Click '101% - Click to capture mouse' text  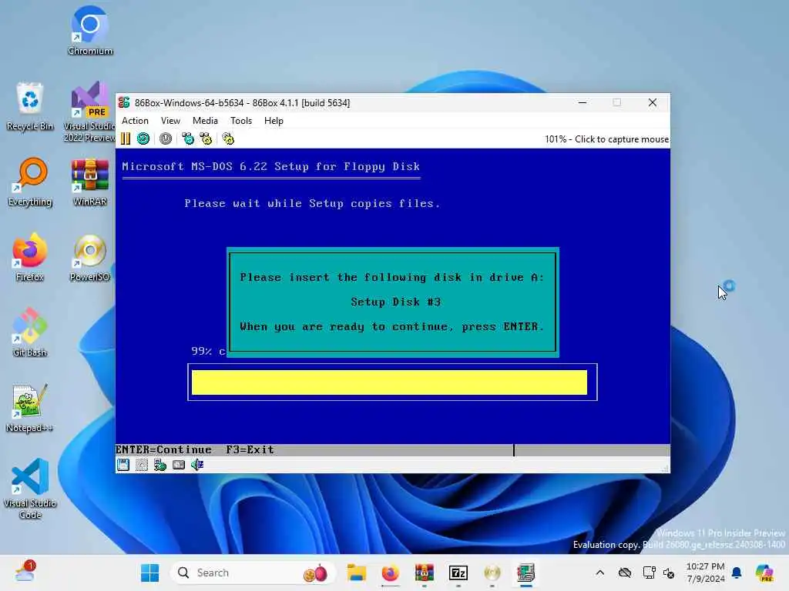click(x=607, y=139)
